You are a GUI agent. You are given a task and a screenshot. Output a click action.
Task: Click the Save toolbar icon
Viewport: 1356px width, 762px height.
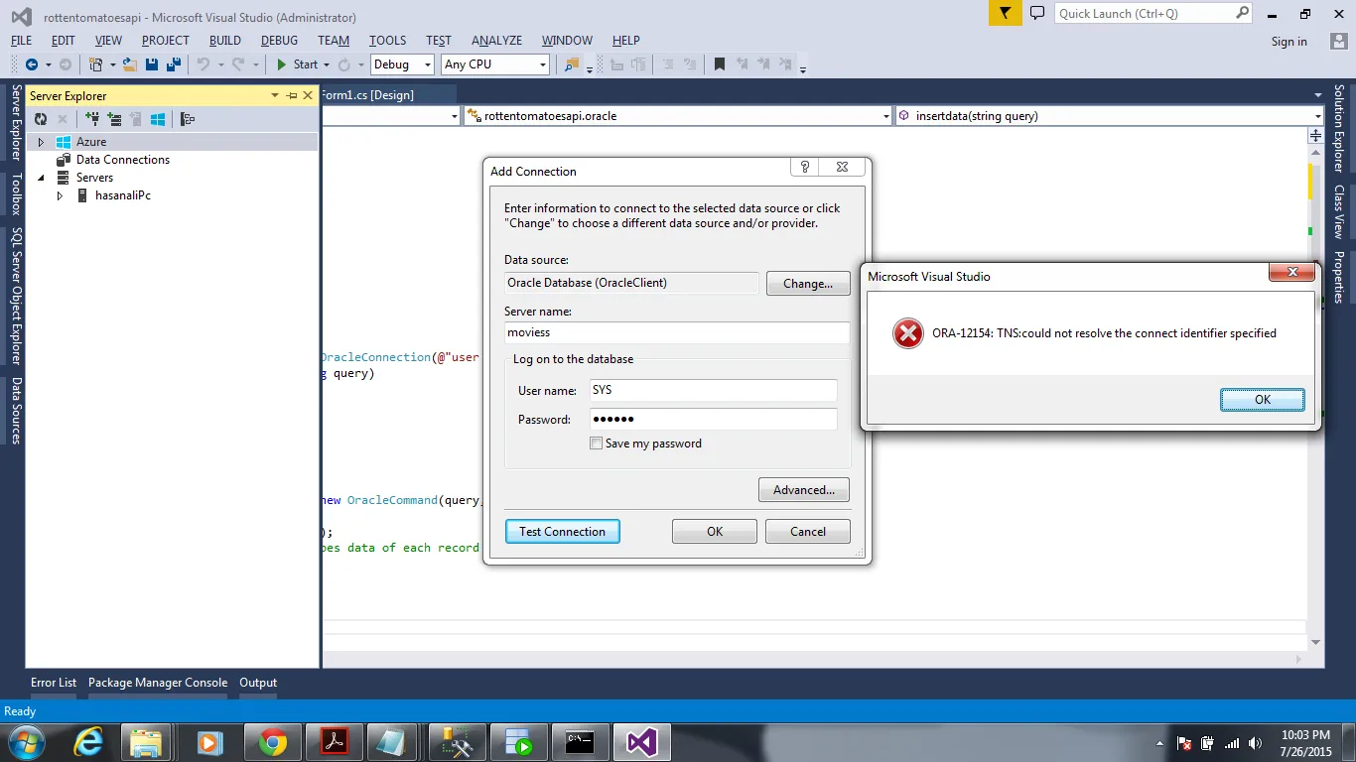[152, 64]
